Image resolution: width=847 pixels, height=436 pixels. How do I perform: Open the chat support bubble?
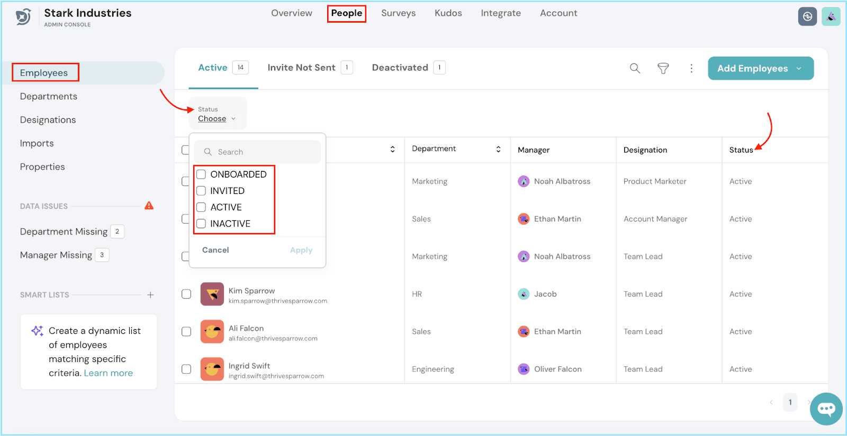coord(826,409)
